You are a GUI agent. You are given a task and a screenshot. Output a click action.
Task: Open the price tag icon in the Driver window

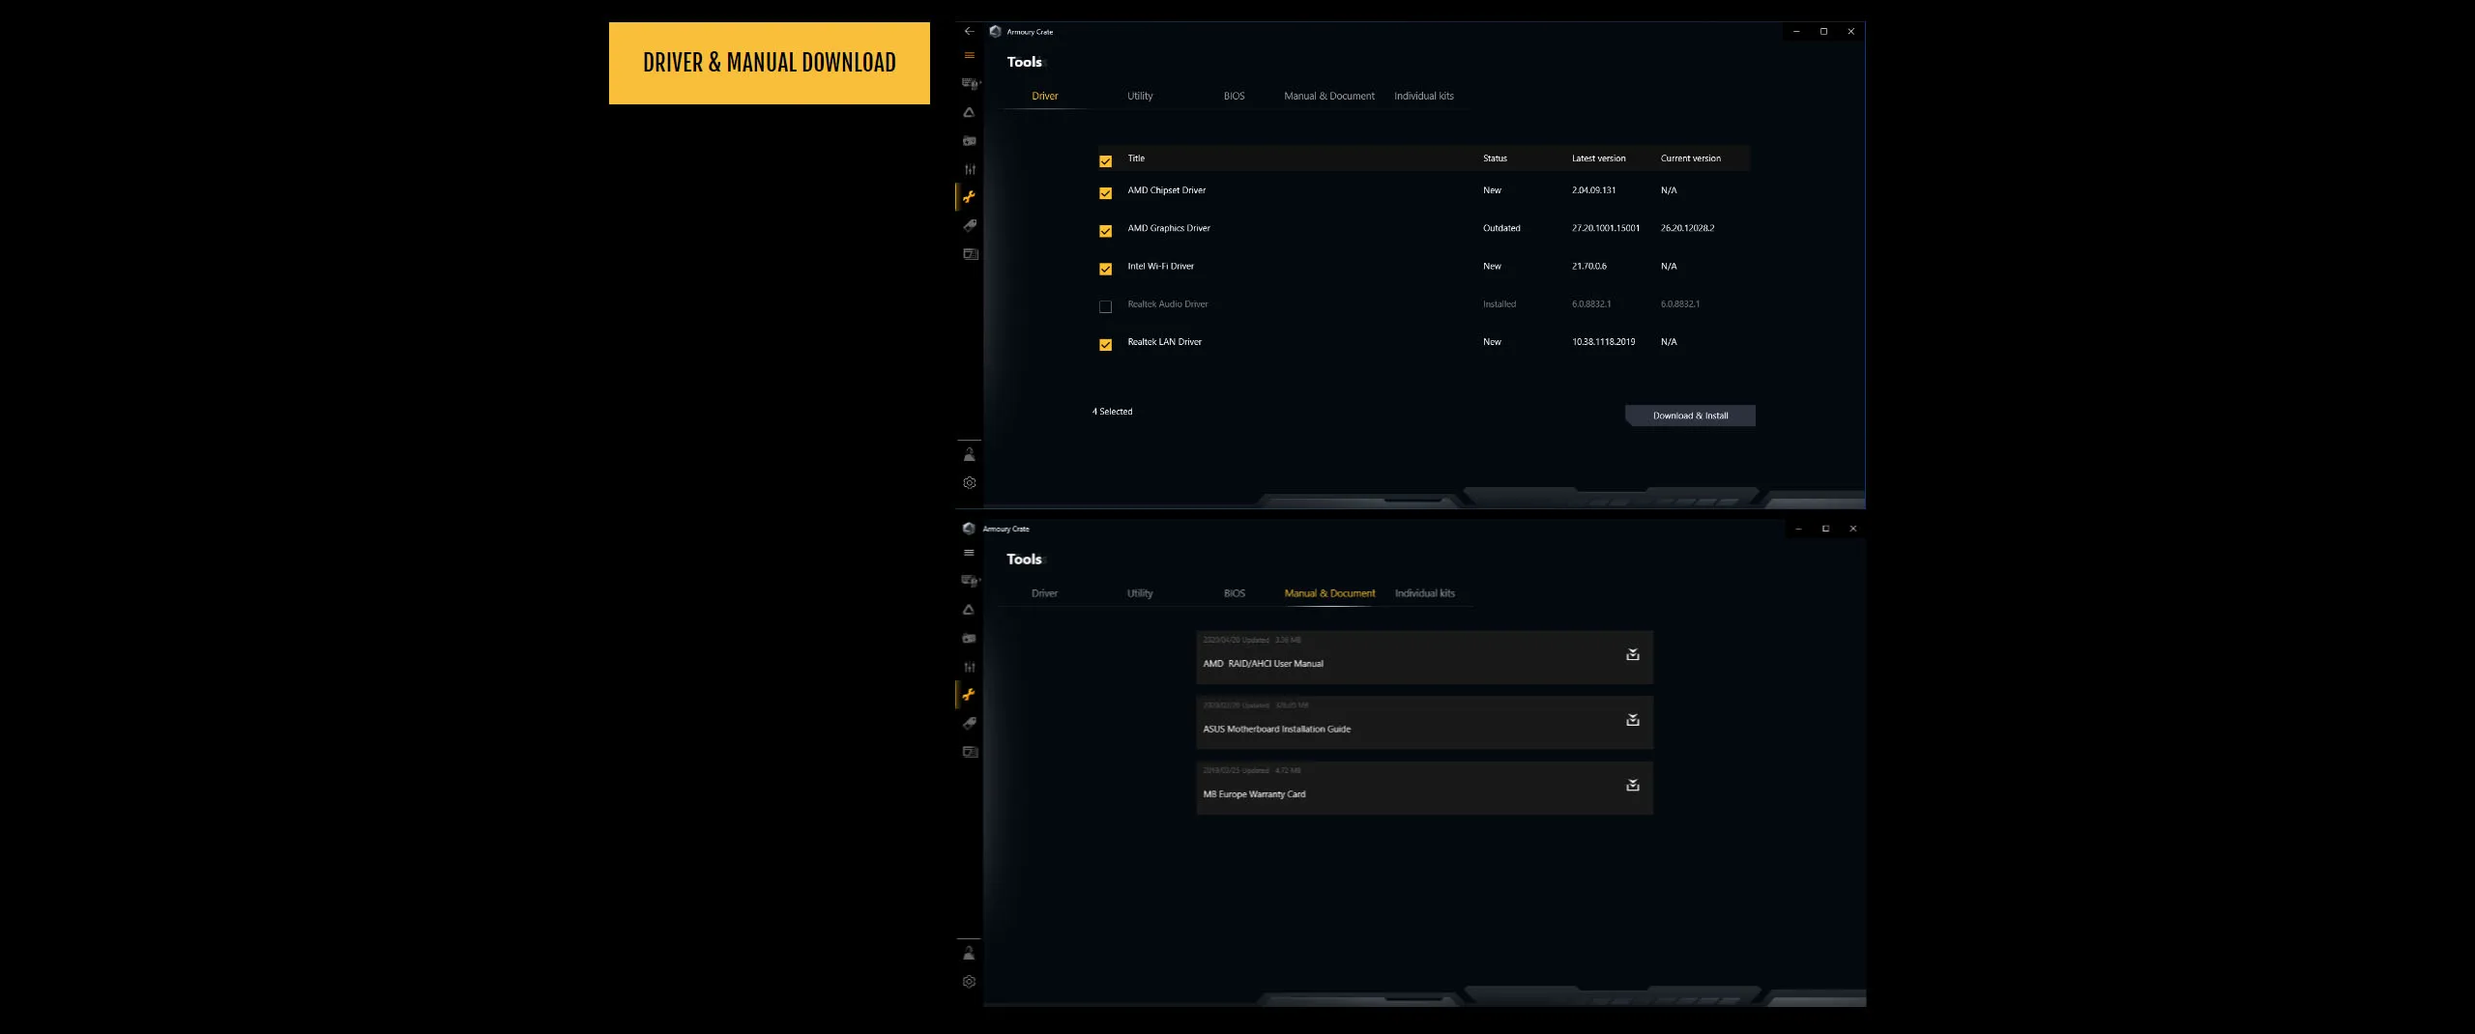(x=970, y=225)
